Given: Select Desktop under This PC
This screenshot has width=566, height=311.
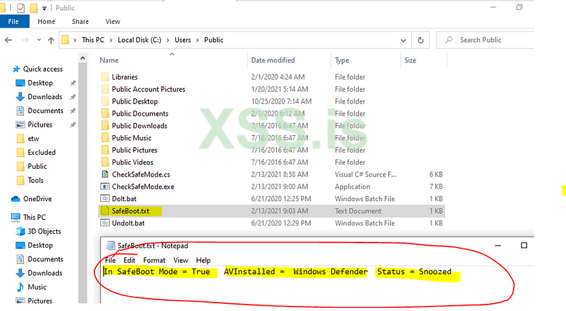Looking at the screenshot, I should pos(40,245).
